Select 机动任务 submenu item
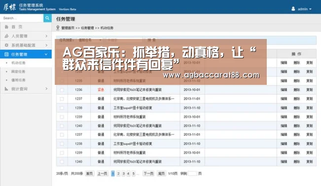The height and width of the screenshot is (186, 321). coord(18,63)
